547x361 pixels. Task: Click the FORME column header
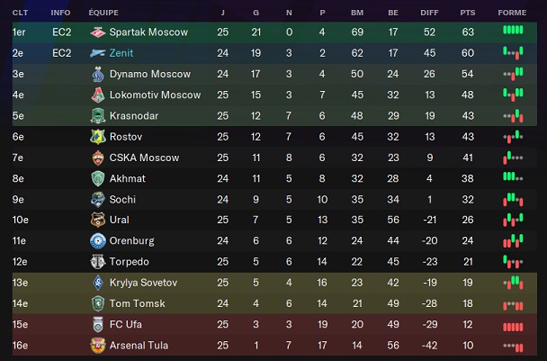coord(512,14)
